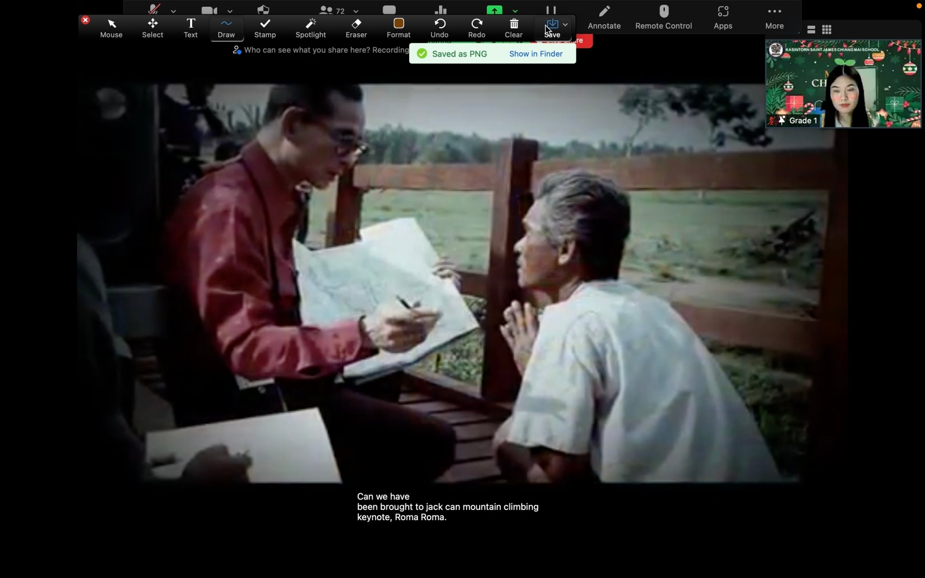
Task: Select the Mouse annotation tool
Action: 111,28
